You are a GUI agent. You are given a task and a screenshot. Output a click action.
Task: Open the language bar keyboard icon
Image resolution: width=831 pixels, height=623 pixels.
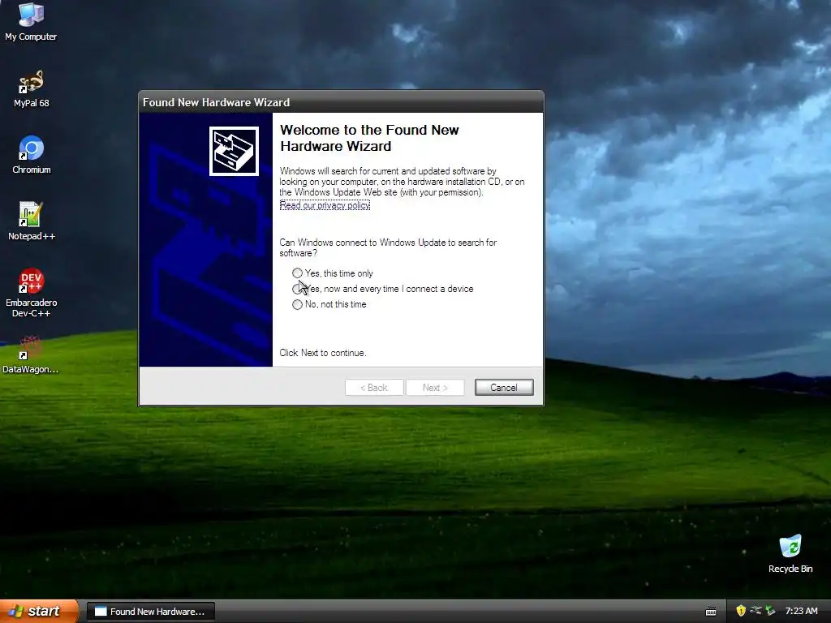coord(711,612)
